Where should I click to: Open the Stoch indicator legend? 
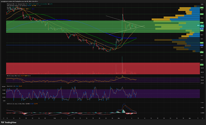[x=11, y=86]
